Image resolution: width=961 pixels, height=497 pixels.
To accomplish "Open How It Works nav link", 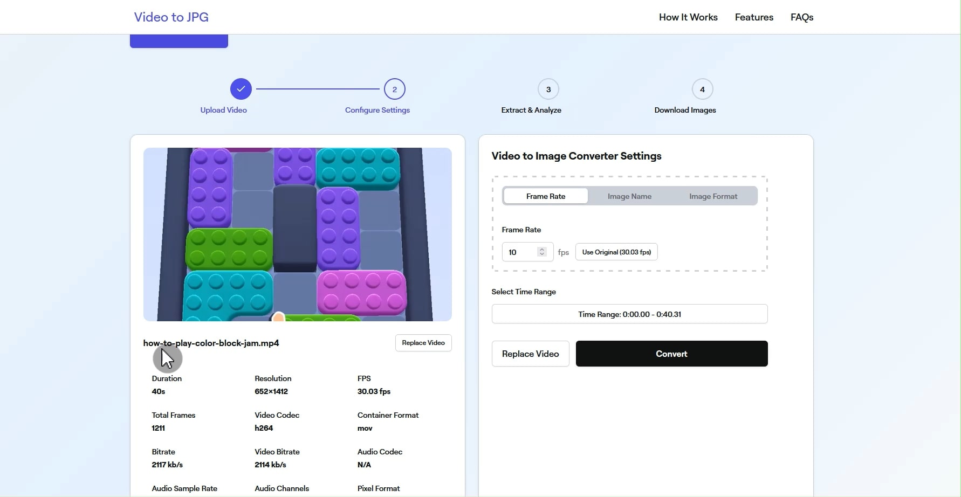I will pos(688,17).
